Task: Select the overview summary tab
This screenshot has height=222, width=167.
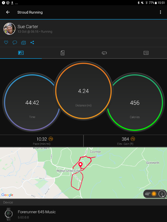Action: click(x=21, y=53)
